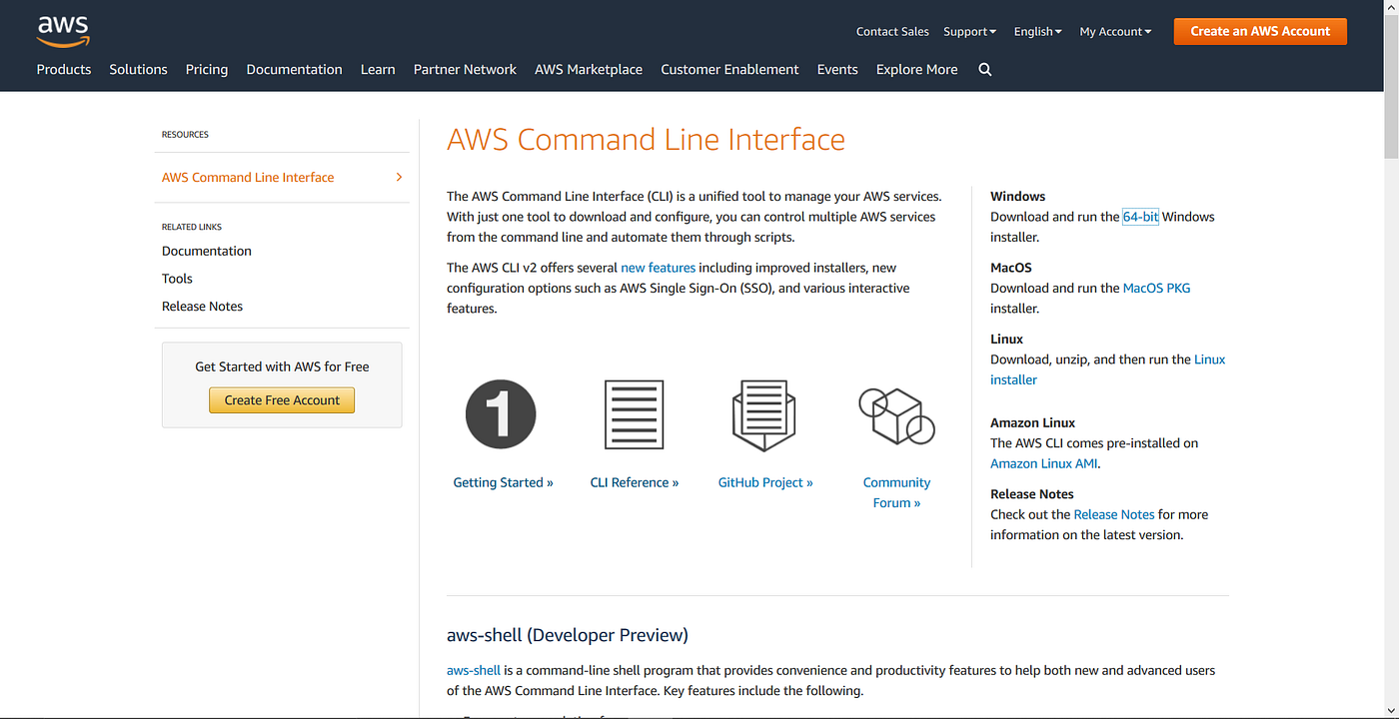Viewport: 1399px width, 719px height.
Task: Click the aws-shell link
Action: 474,670
